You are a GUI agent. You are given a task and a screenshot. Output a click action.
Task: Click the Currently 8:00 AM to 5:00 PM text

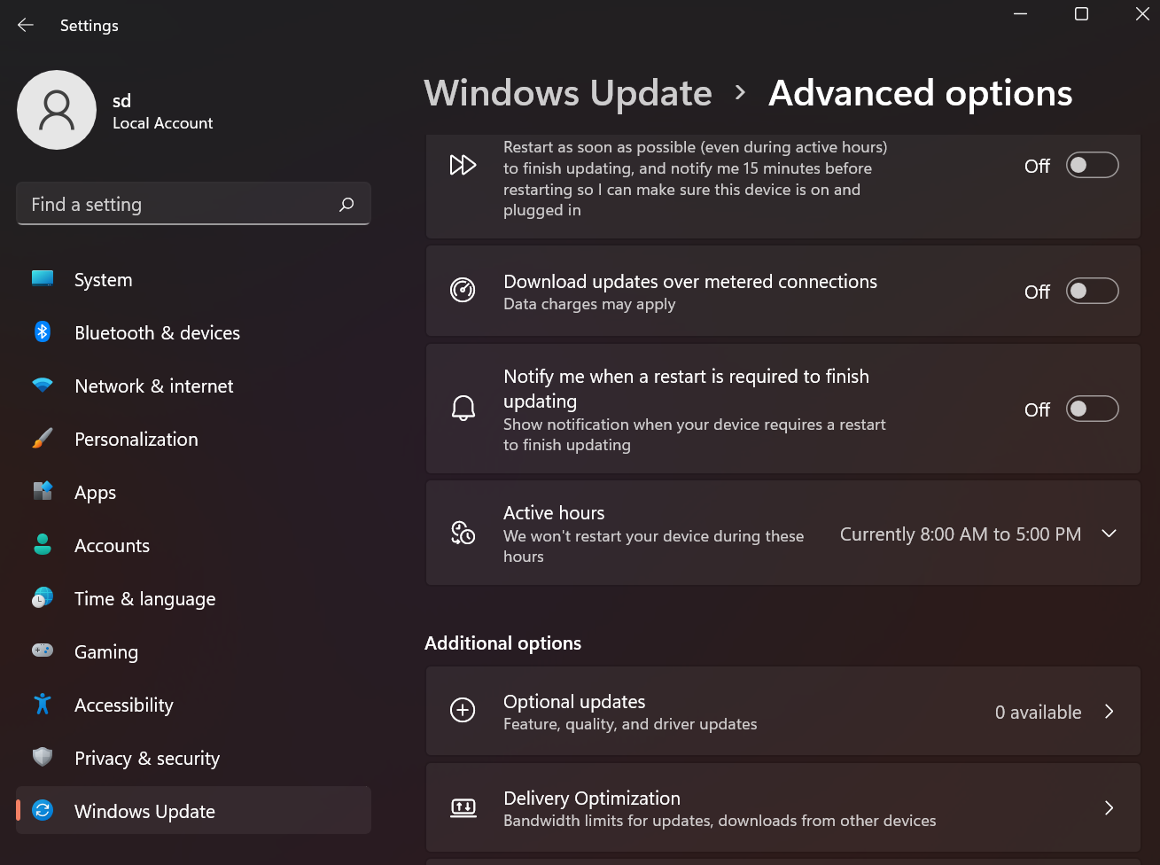coord(961,534)
